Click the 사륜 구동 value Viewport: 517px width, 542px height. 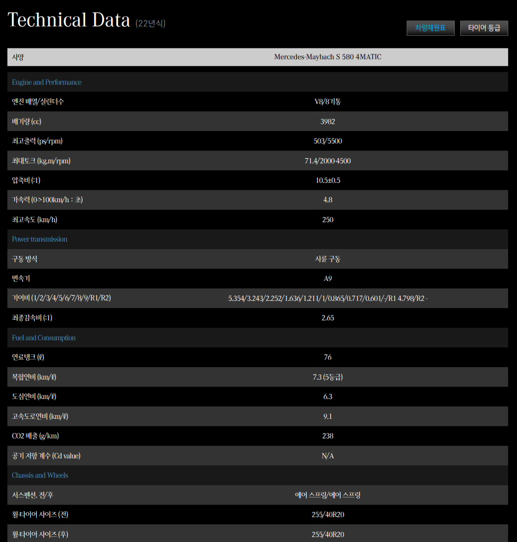pos(328,259)
